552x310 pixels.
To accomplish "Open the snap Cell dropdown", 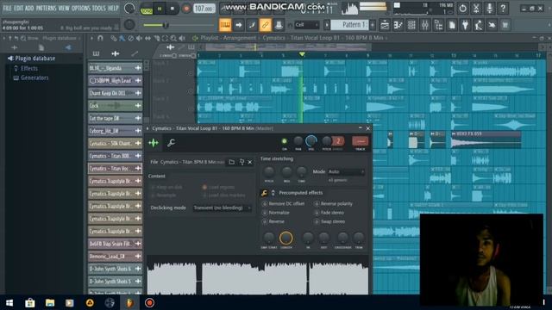I will tap(307, 25).
